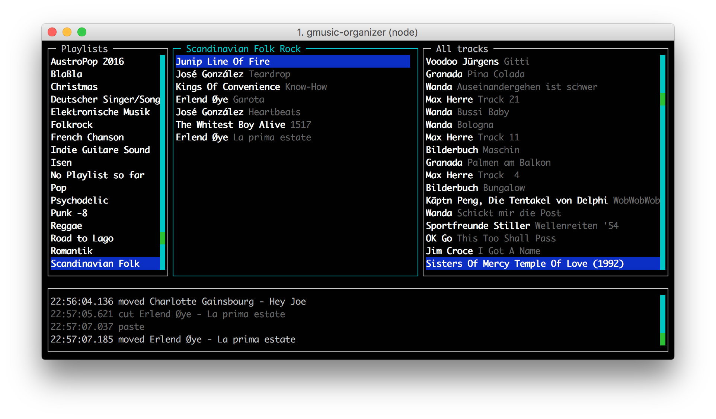
Task: Open the Road to Lago playlist
Action: pyautogui.click(x=82, y=238)
